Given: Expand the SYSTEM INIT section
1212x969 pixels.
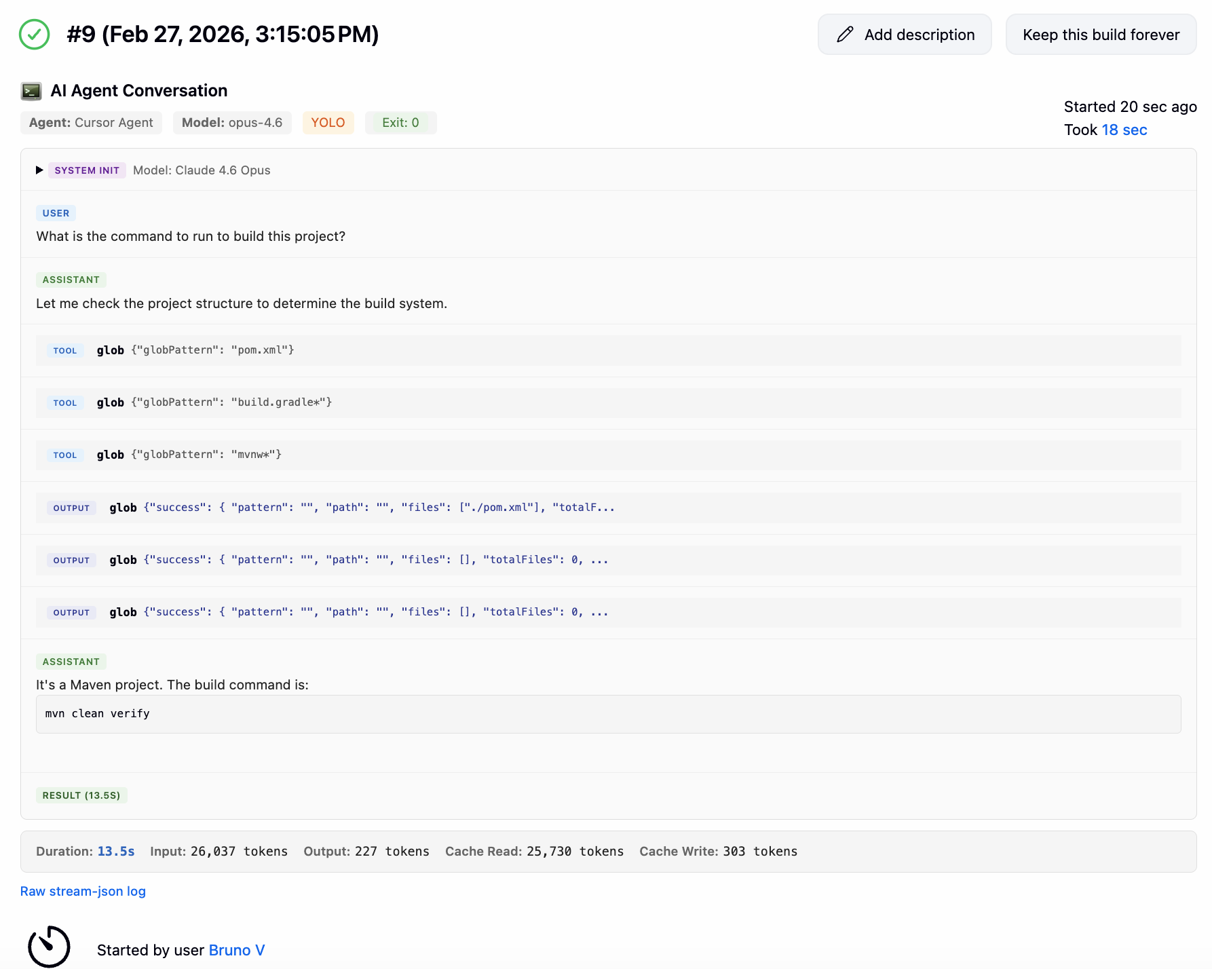Looking at the screenshot, I should coord(39,170).
